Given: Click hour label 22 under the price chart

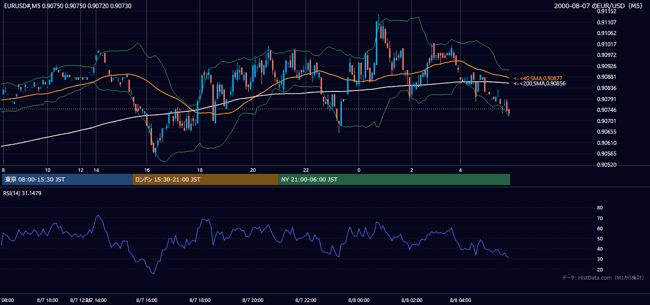Looking at the screenshot, I should click(x=306, y=170).
